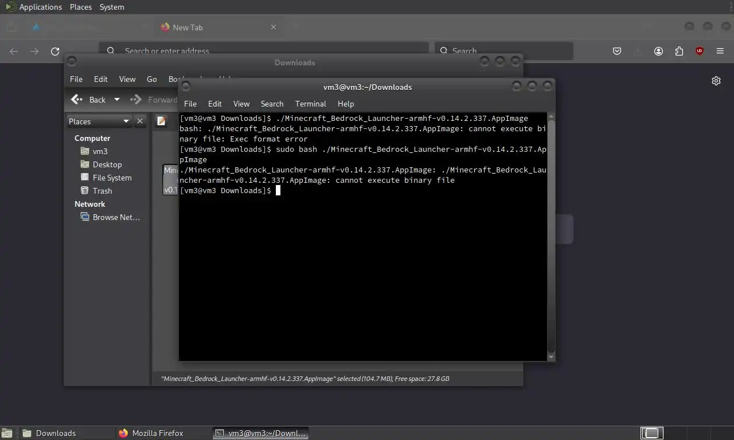Viewport: 734px width, 440px height.
Task: Open Firefox hamburger application menu
Action: click(720, 51)
